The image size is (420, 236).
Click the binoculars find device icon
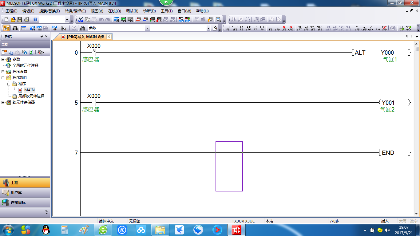pyautogui.click(x=83, y=28)
